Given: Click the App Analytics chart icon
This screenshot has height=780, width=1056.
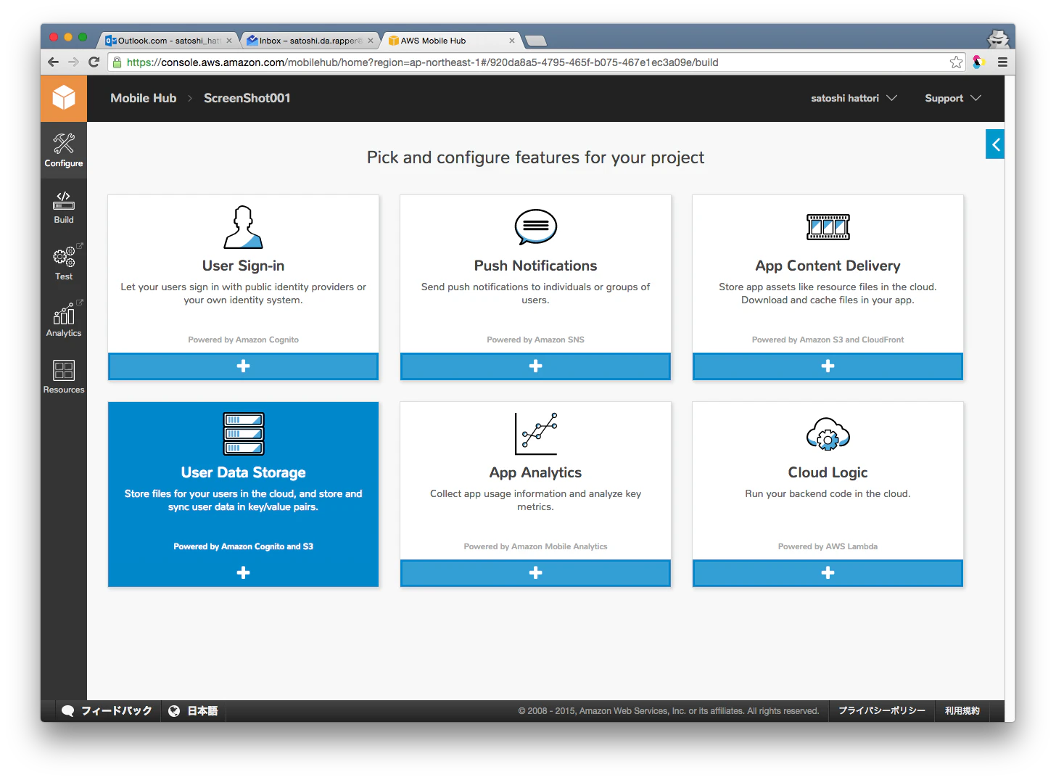Looking at the screenshot, I should point(536,434).
